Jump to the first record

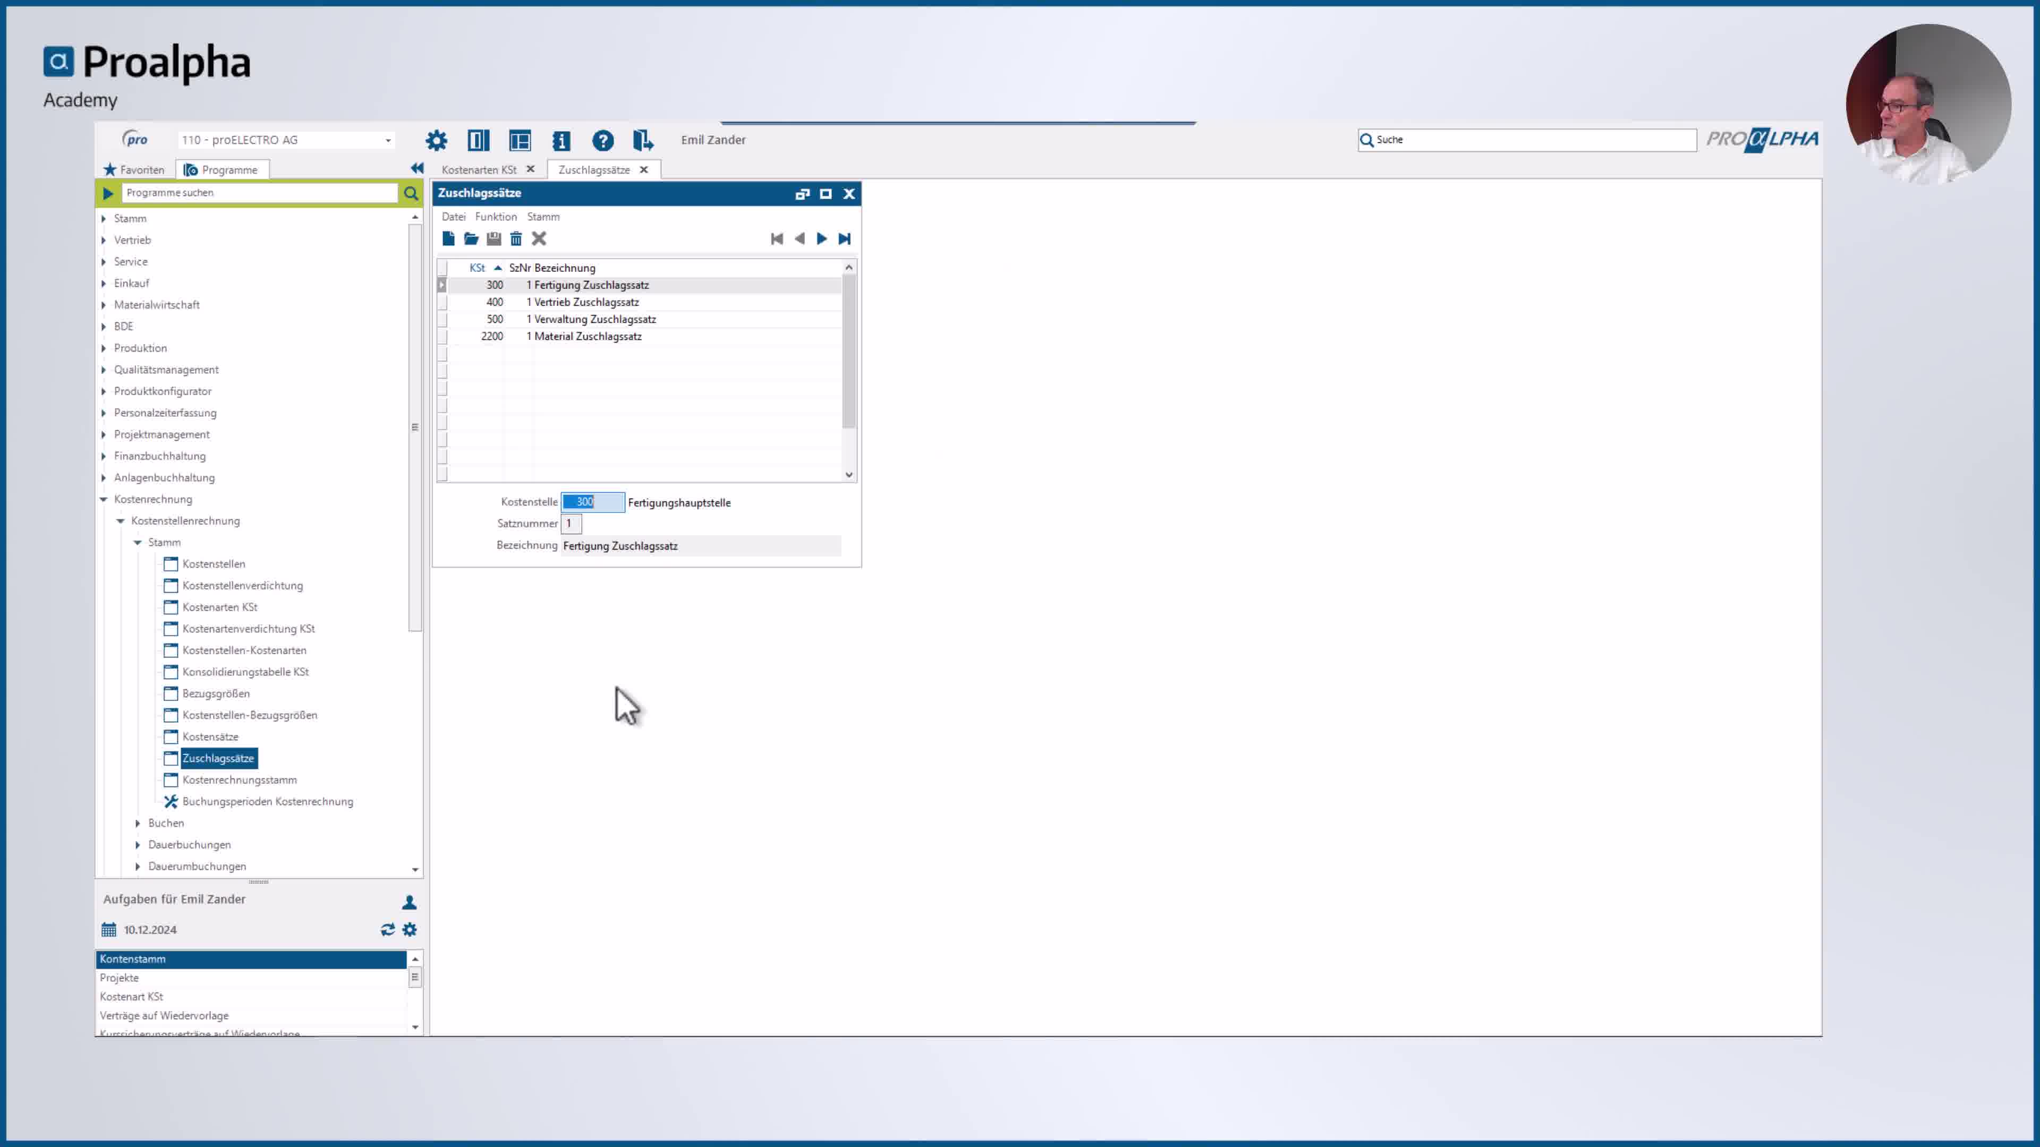(777, 238)
